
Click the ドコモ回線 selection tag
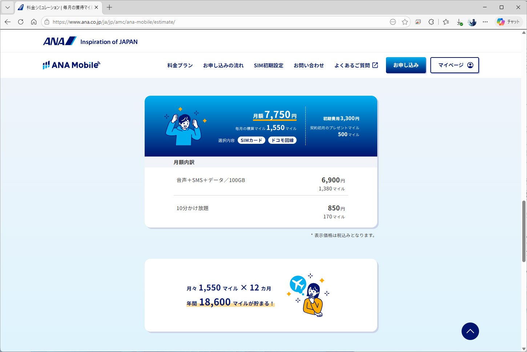point(282,140)
